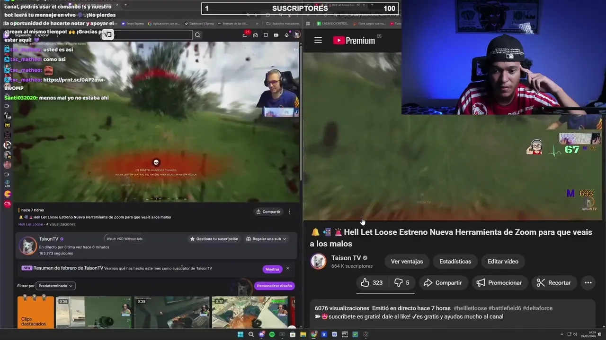Click the Twitch video player
The height and width of the screenshot is (340, 606).
tap(156, 123)
